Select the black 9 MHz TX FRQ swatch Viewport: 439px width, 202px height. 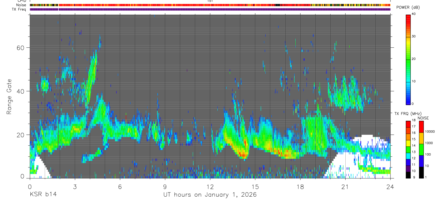[x=408, y=175]
